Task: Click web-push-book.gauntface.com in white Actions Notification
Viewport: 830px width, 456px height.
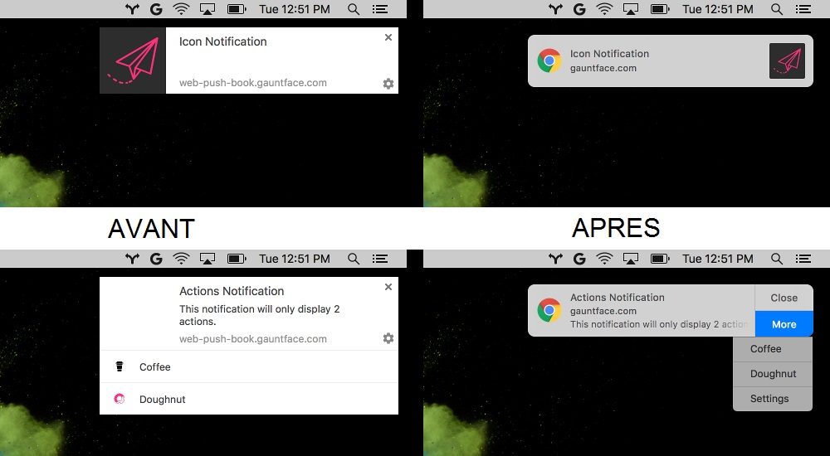Action: [x=252, y=339]
